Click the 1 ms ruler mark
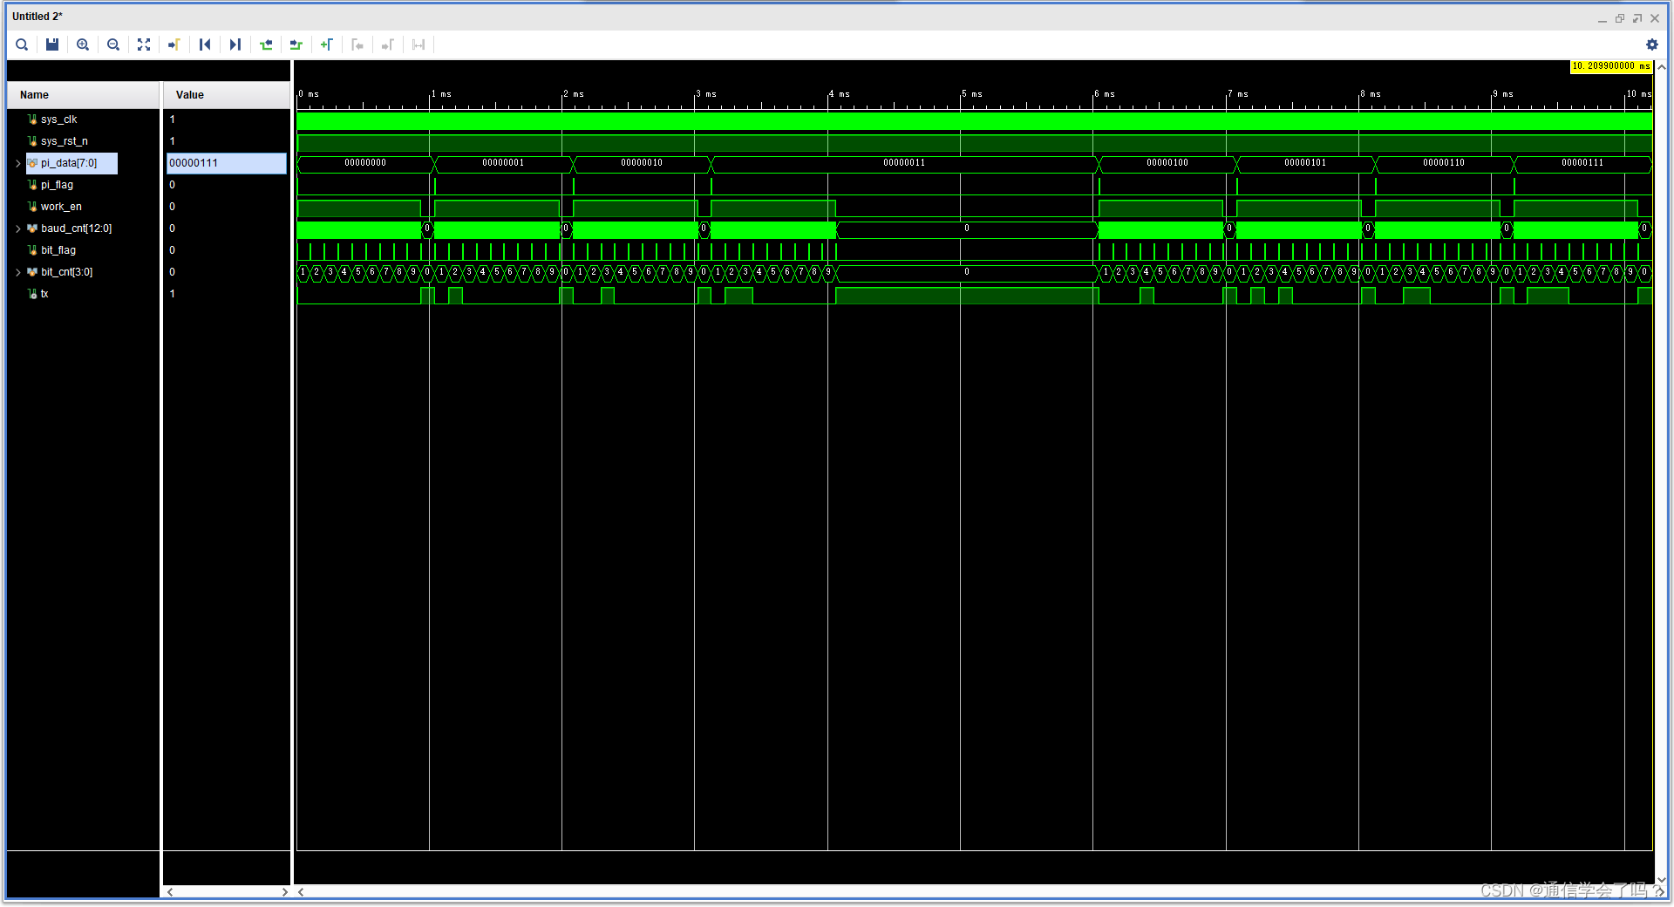This screenshot has width=1674, height=907. pyautogui.click(x=441, y=94)
